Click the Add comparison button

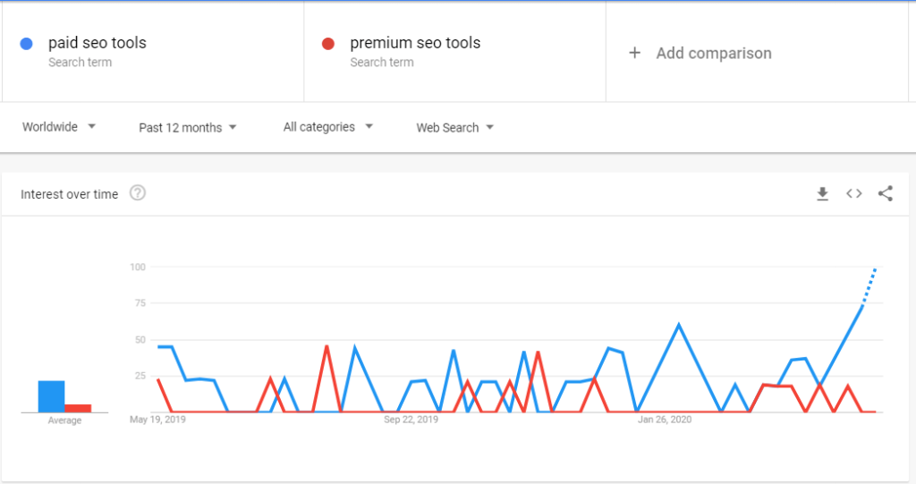tap(713, 53)
